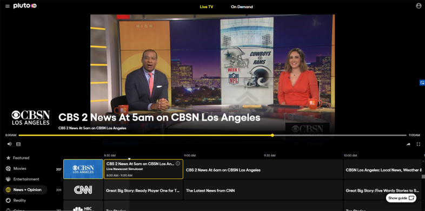Image resolution: width=425 pixels, height=211 pixels.
Task: Open the Reality category
Action: pos(19,200)
